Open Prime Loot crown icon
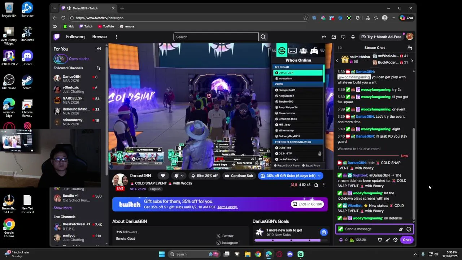 [x=324, y=37]
